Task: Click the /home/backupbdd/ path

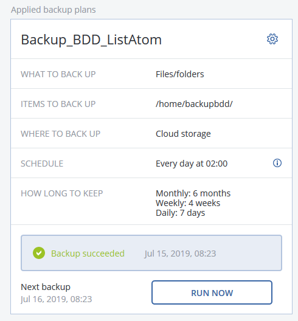Action: click(x=194, y=104)
